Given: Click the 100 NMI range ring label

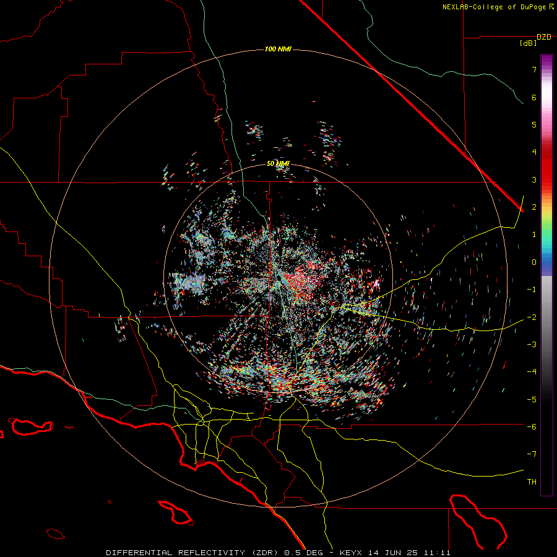Looking at the screenshot, I should coord(278,49).
